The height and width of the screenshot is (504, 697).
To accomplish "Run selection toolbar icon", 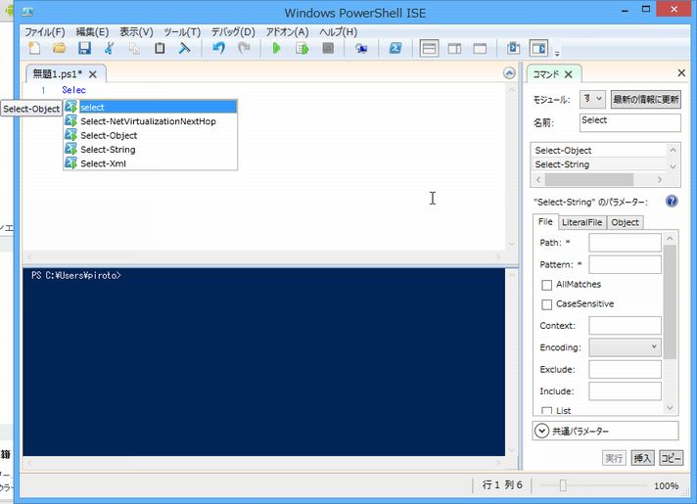I will 302,48.
